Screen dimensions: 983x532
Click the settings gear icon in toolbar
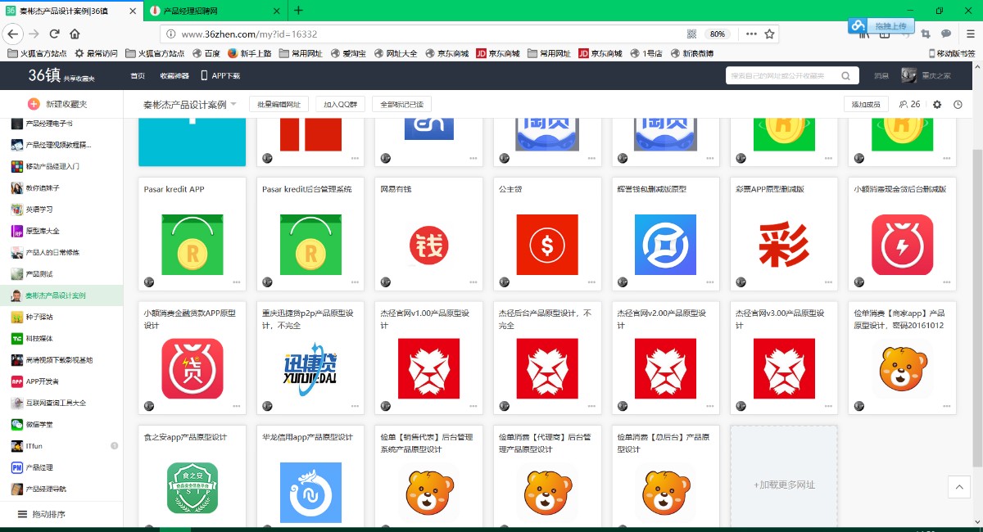click(x=937, y=105)
